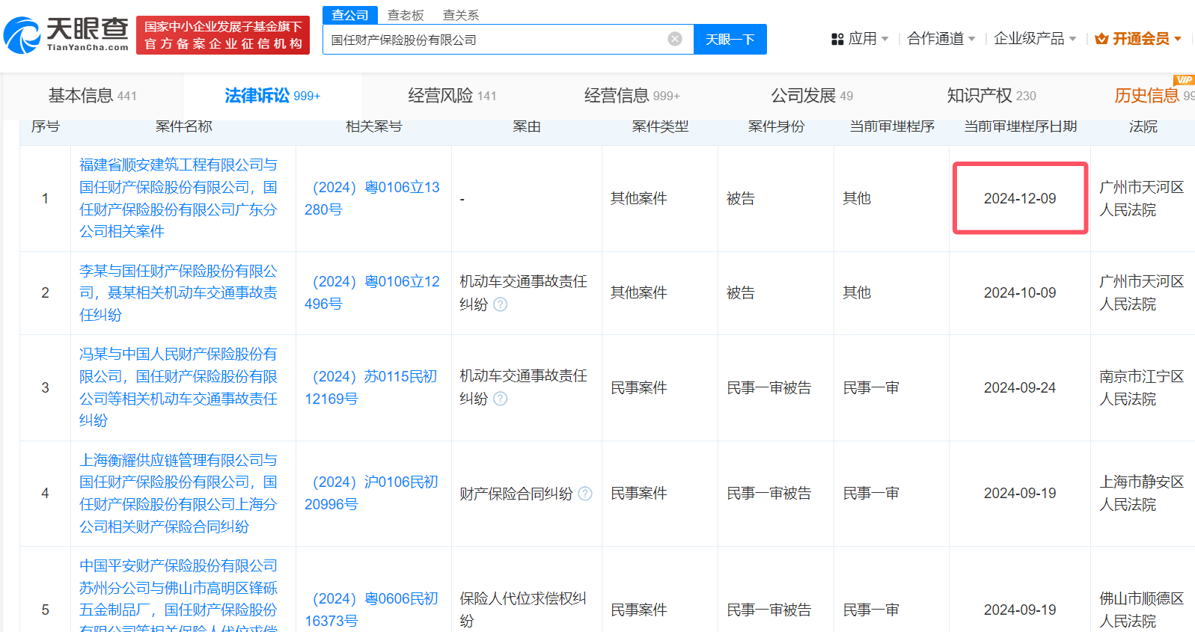Open the 基本信息 tab
The width and height of the screenshot is (1195, 632).
click(92, 96)
